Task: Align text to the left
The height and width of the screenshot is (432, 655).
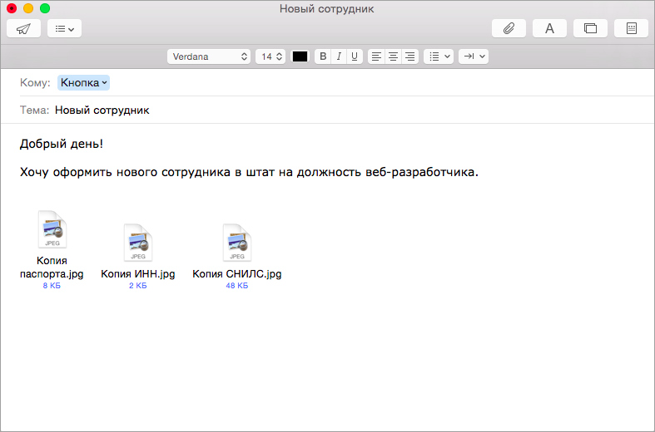Action: [x=377, y=56]
